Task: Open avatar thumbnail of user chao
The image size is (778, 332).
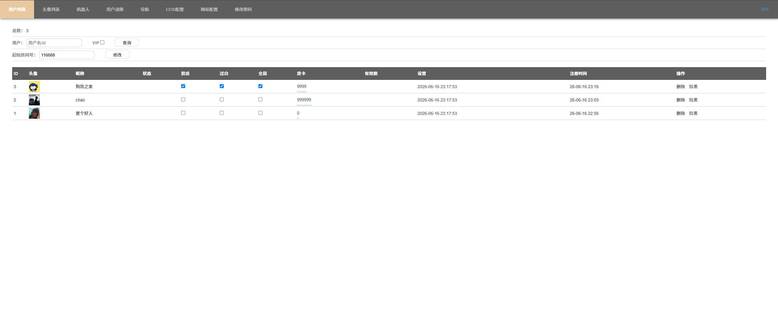Action: click(x=34, y=100)
